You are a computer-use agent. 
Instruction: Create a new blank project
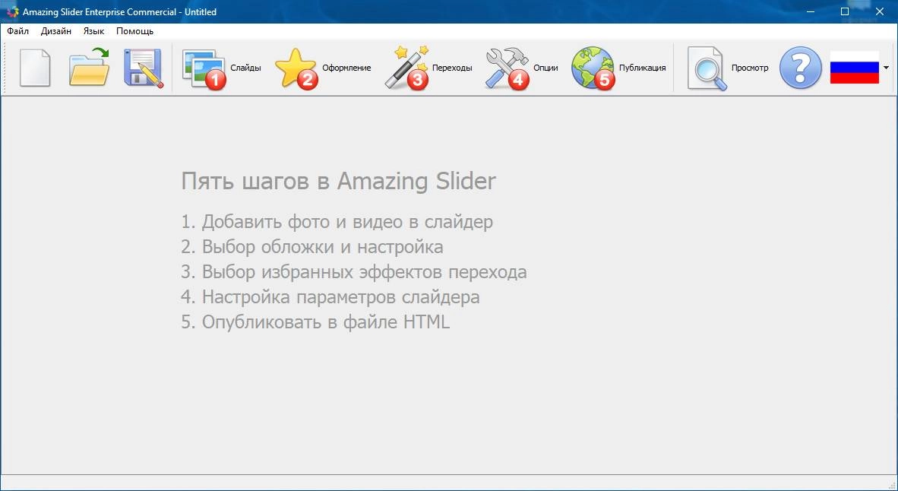pyautogui.click(x=35, y=68)
